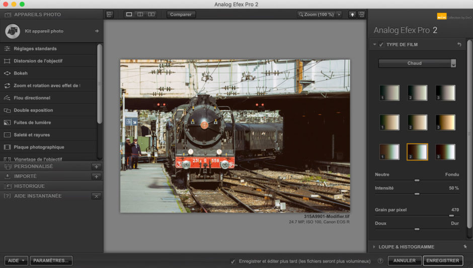473x268 pixels.
Task: Select Plaque photographique filter
Action: [49, 147]
